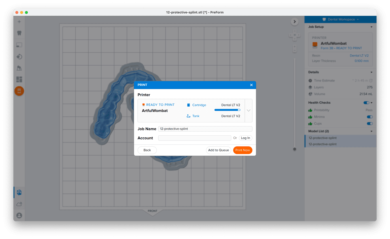Select the Orientation rotate tool icon
This screenshot has height=239, width=390.
(19, 56)
